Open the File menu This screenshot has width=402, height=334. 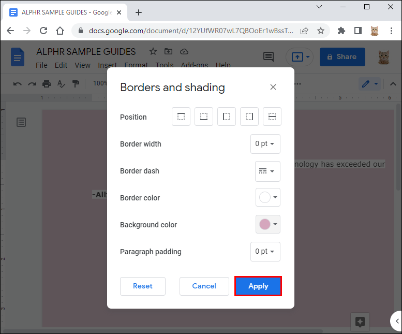(41, 65)
